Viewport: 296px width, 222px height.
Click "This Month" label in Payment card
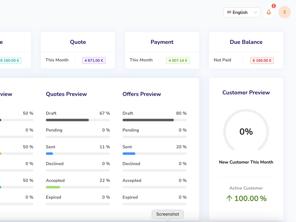coord(141,60)
